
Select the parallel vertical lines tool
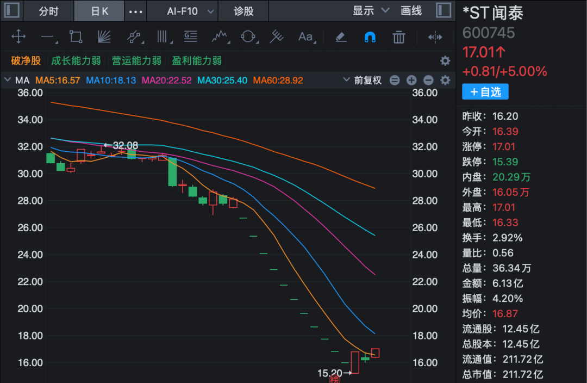[x=163, y=37]
